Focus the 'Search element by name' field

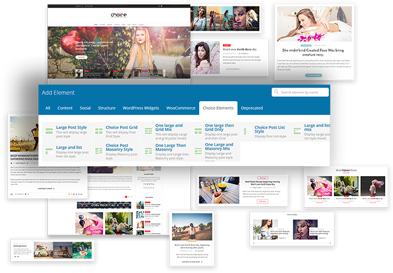pos(300,92)
